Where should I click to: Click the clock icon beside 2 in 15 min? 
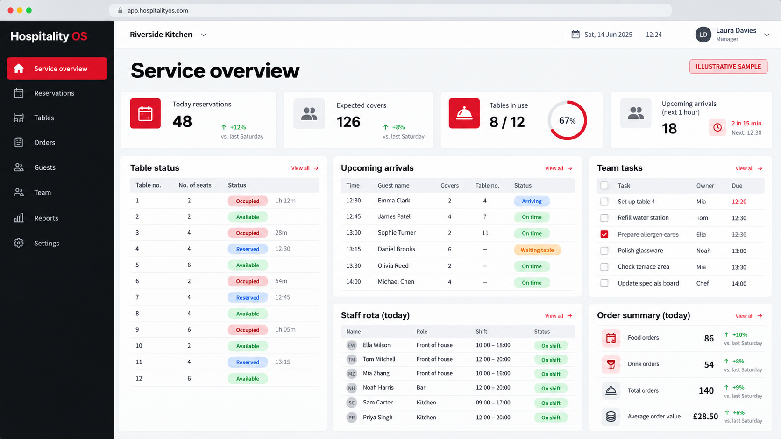(x=717, y=127)
